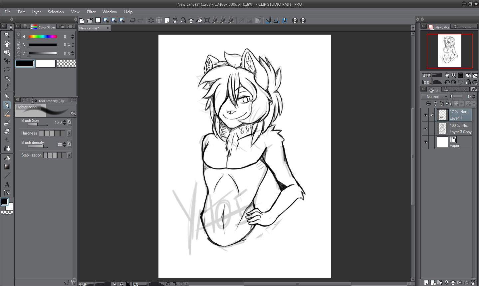Open the layer mask options dropdown

458,104
